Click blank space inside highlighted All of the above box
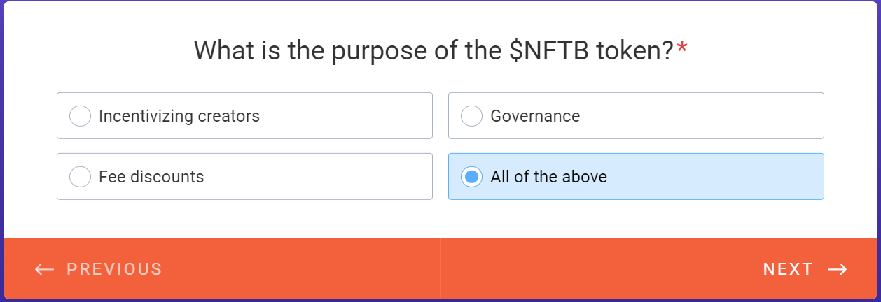 pyautogui.click(x=714, y=177)
